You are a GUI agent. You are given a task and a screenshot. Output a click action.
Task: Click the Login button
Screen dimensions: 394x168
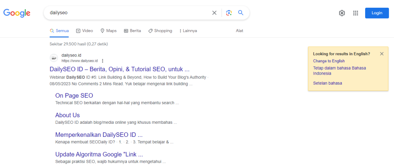click(x=377, y=13)
